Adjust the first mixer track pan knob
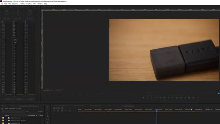This screenshot has width=220, height=124. [x=7, y=11]
